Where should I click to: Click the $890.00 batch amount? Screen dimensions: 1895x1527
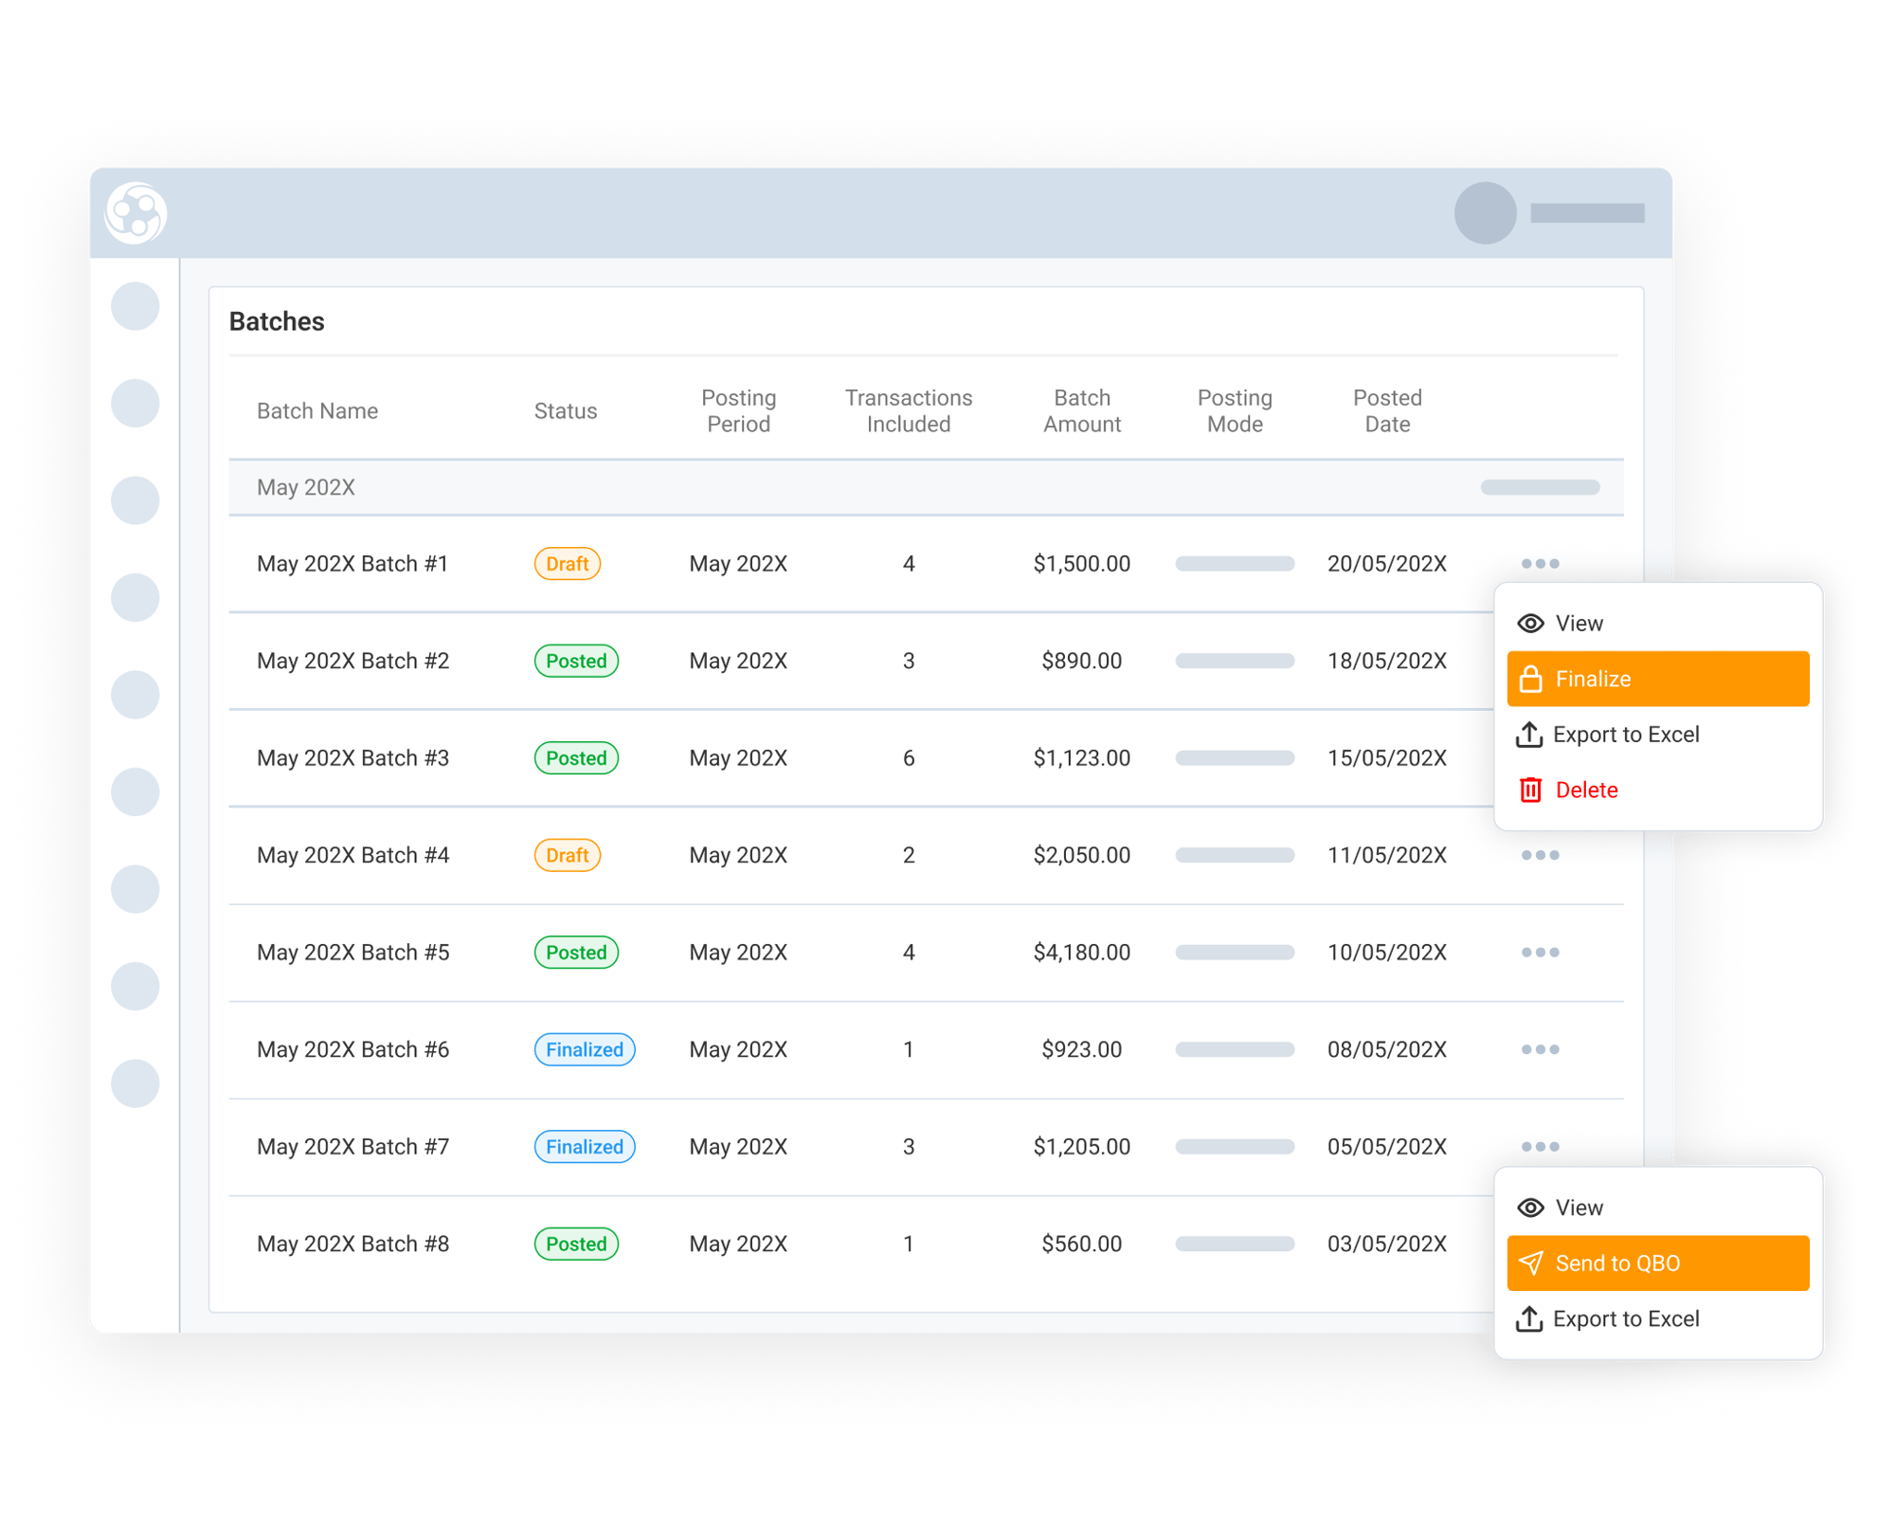click(x=1082, y=661)
